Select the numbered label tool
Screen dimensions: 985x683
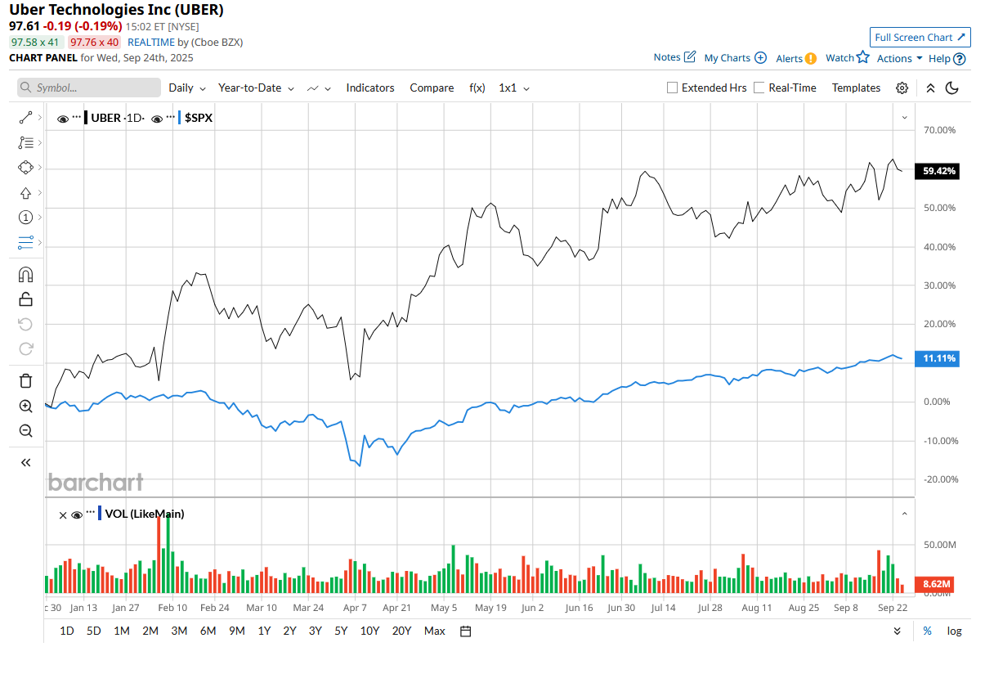tap(25, 218)
